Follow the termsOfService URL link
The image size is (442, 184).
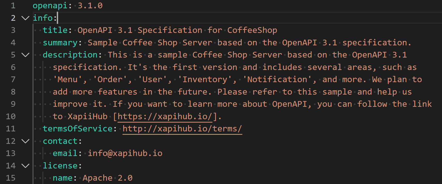(182, 129)
